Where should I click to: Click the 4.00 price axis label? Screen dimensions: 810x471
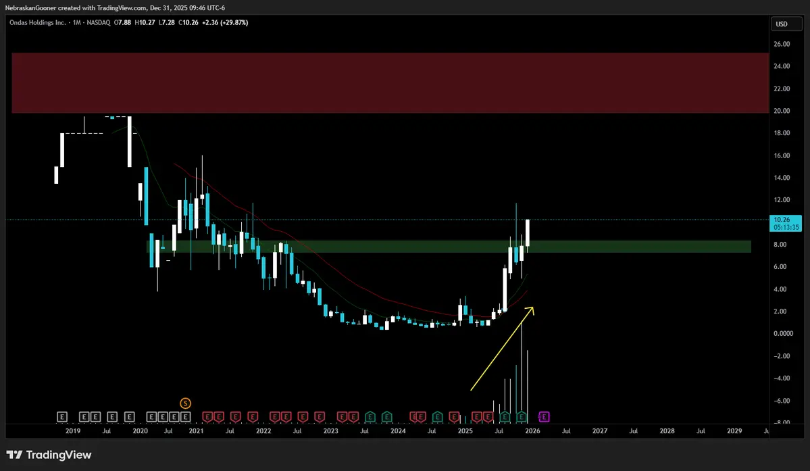coord(780,289)
